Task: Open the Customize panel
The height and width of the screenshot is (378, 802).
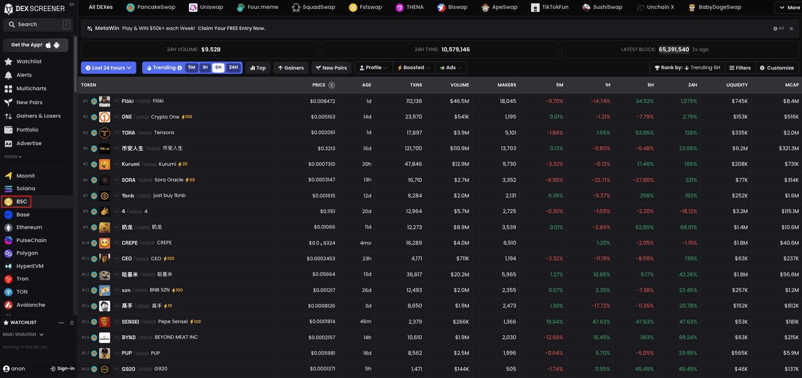Action: (x=776, y=66)
